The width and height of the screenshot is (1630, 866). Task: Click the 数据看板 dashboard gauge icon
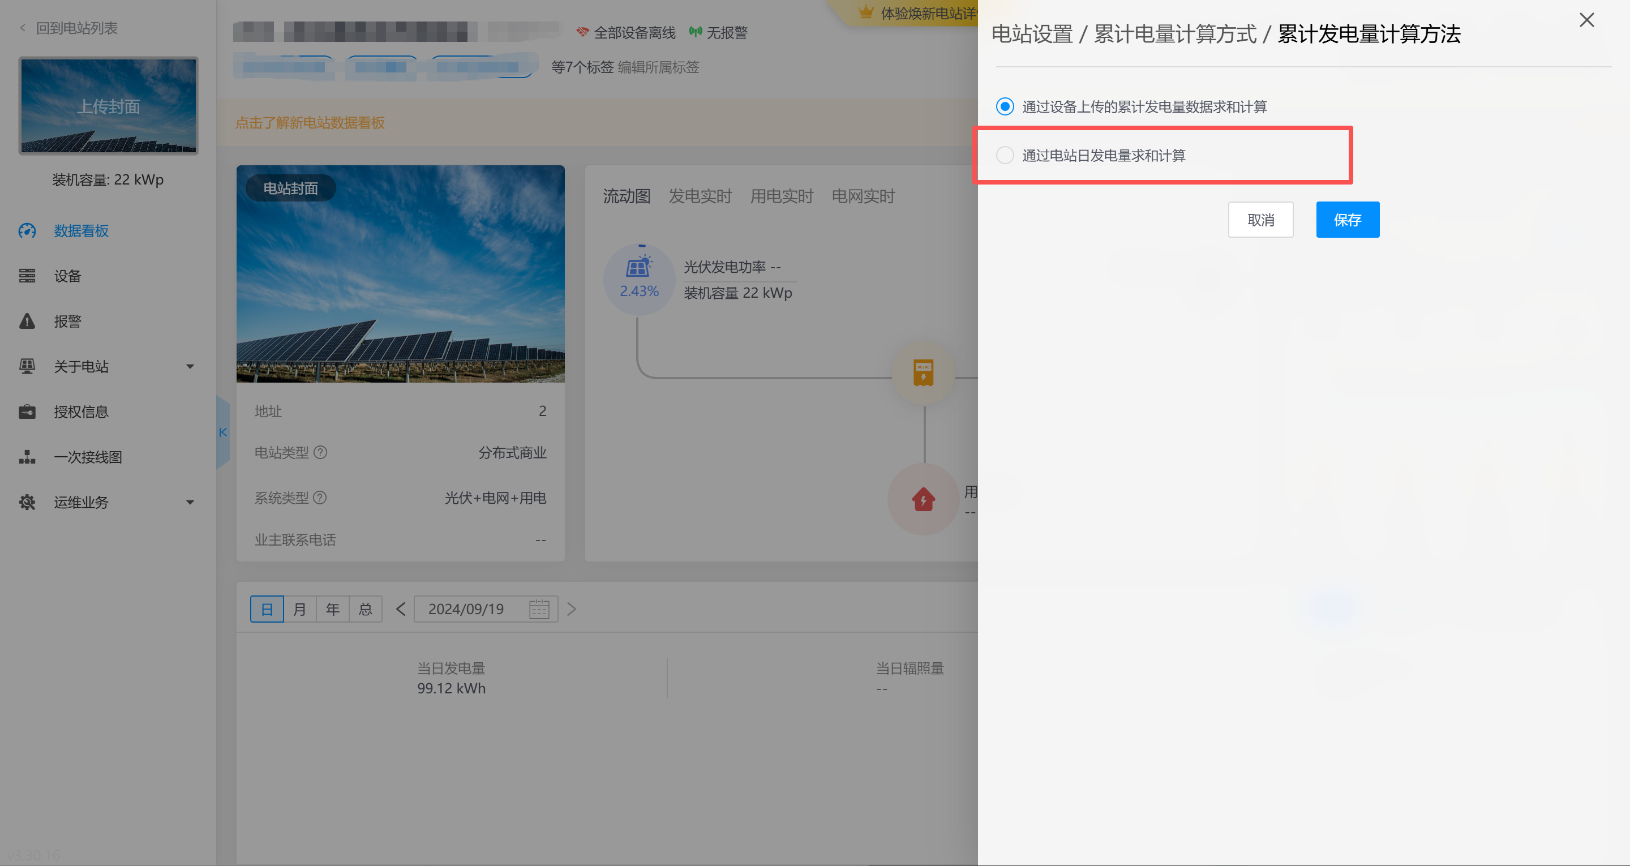(x=27, y=231)
